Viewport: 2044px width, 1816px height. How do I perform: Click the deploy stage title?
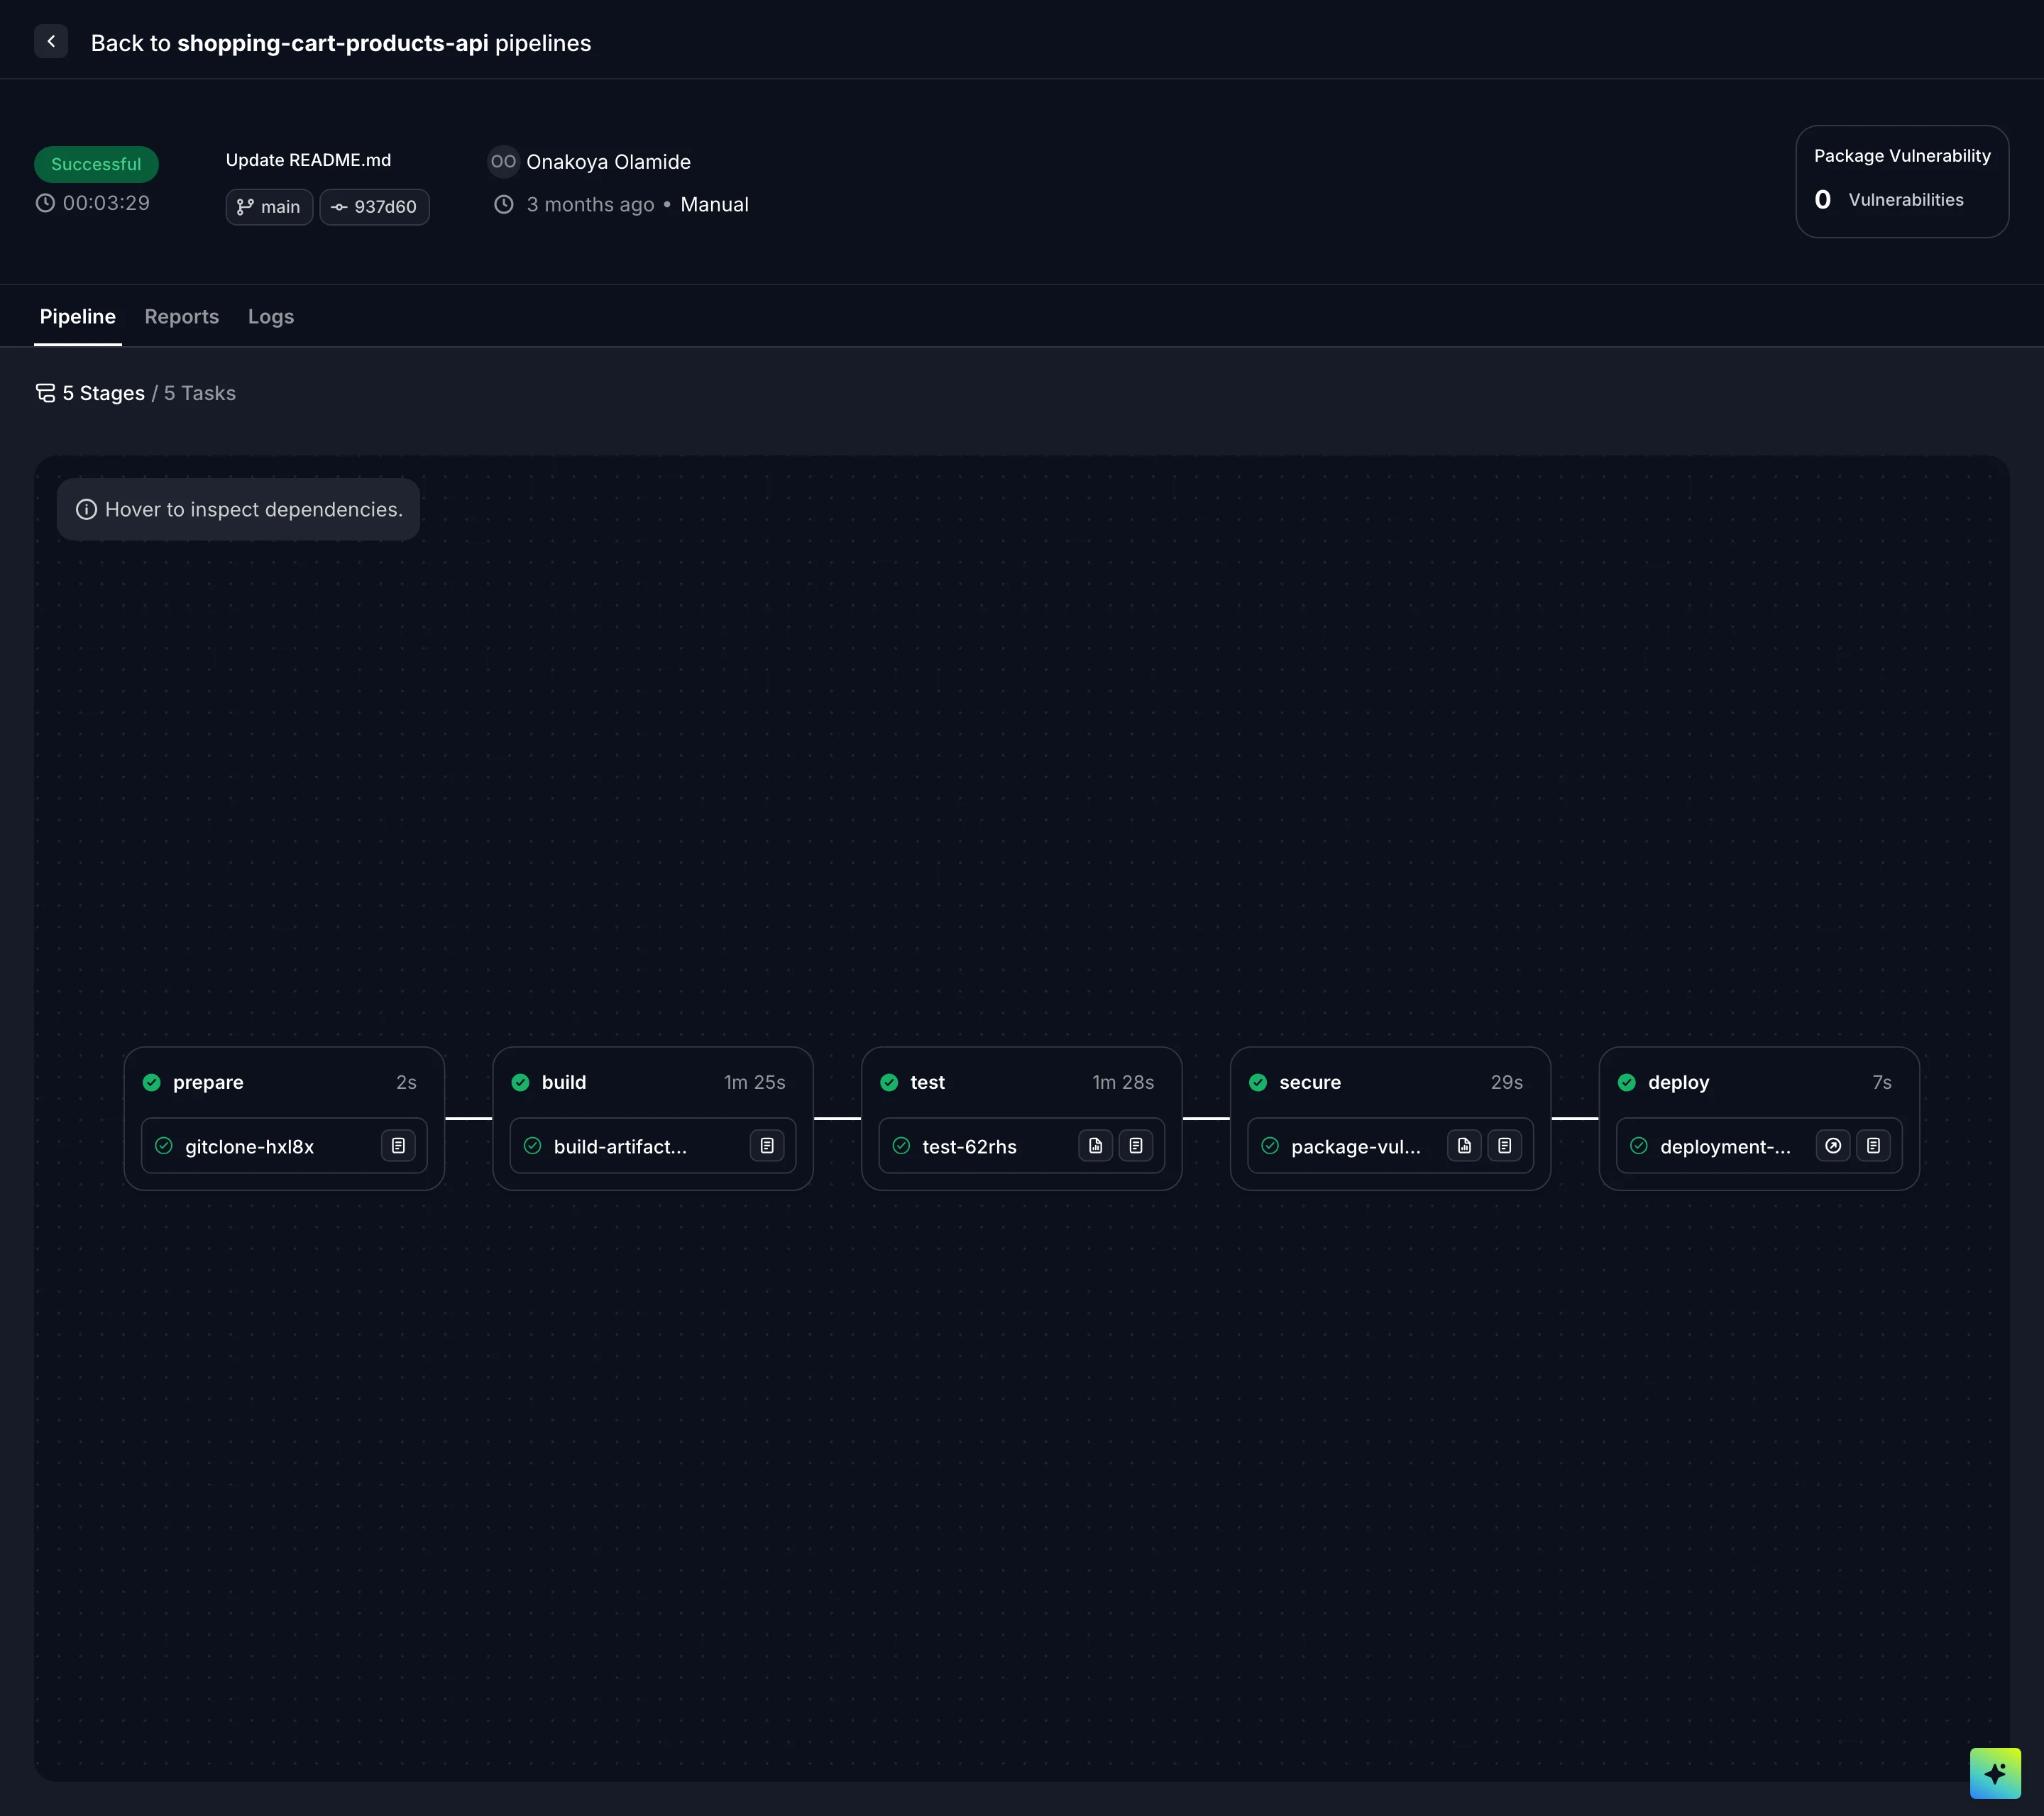click(x=1679, y=1083)
